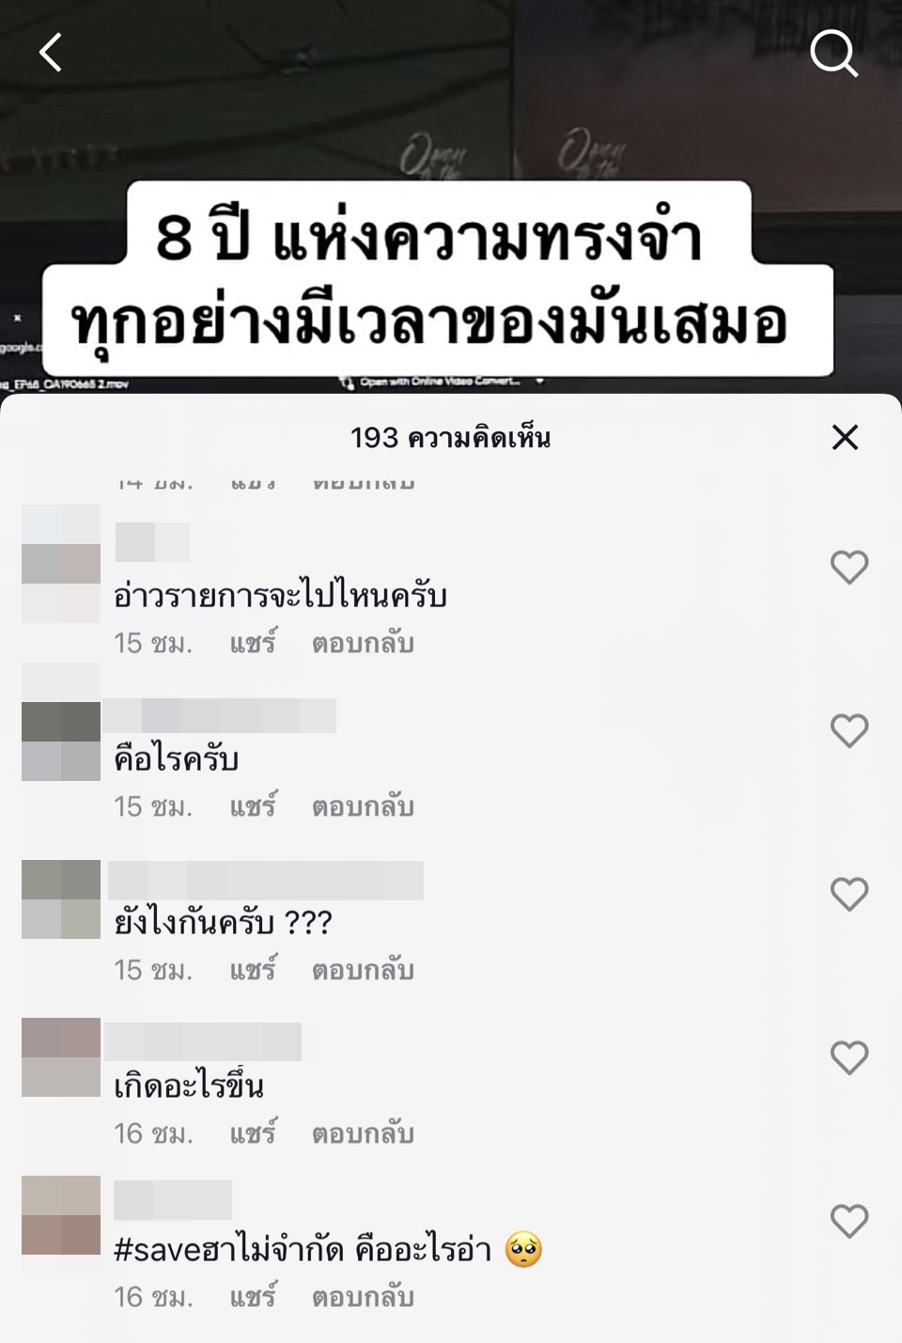Like the comment 'คือไรครับ'
The width and height of the screenshot is (902, 1343).
pyautogui.click(x=849, y=731)
